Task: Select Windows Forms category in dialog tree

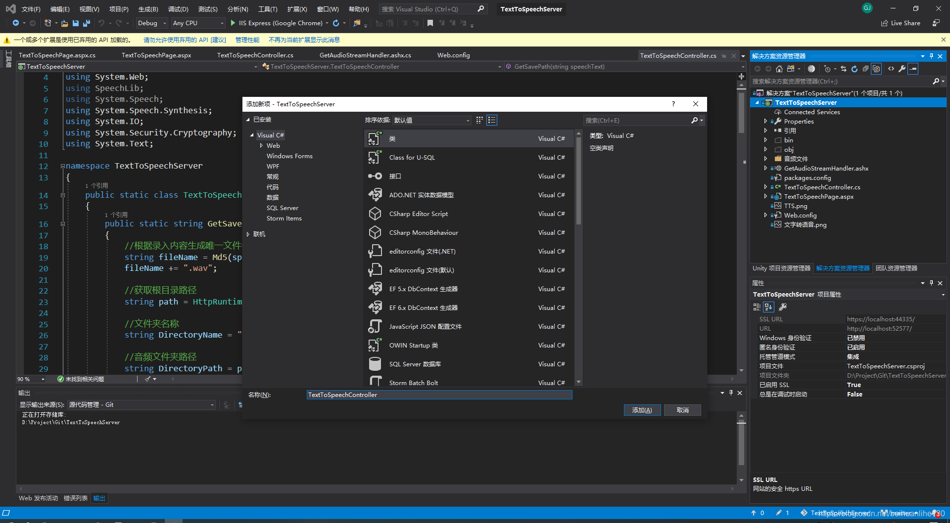Action: [x=289, y=156]
